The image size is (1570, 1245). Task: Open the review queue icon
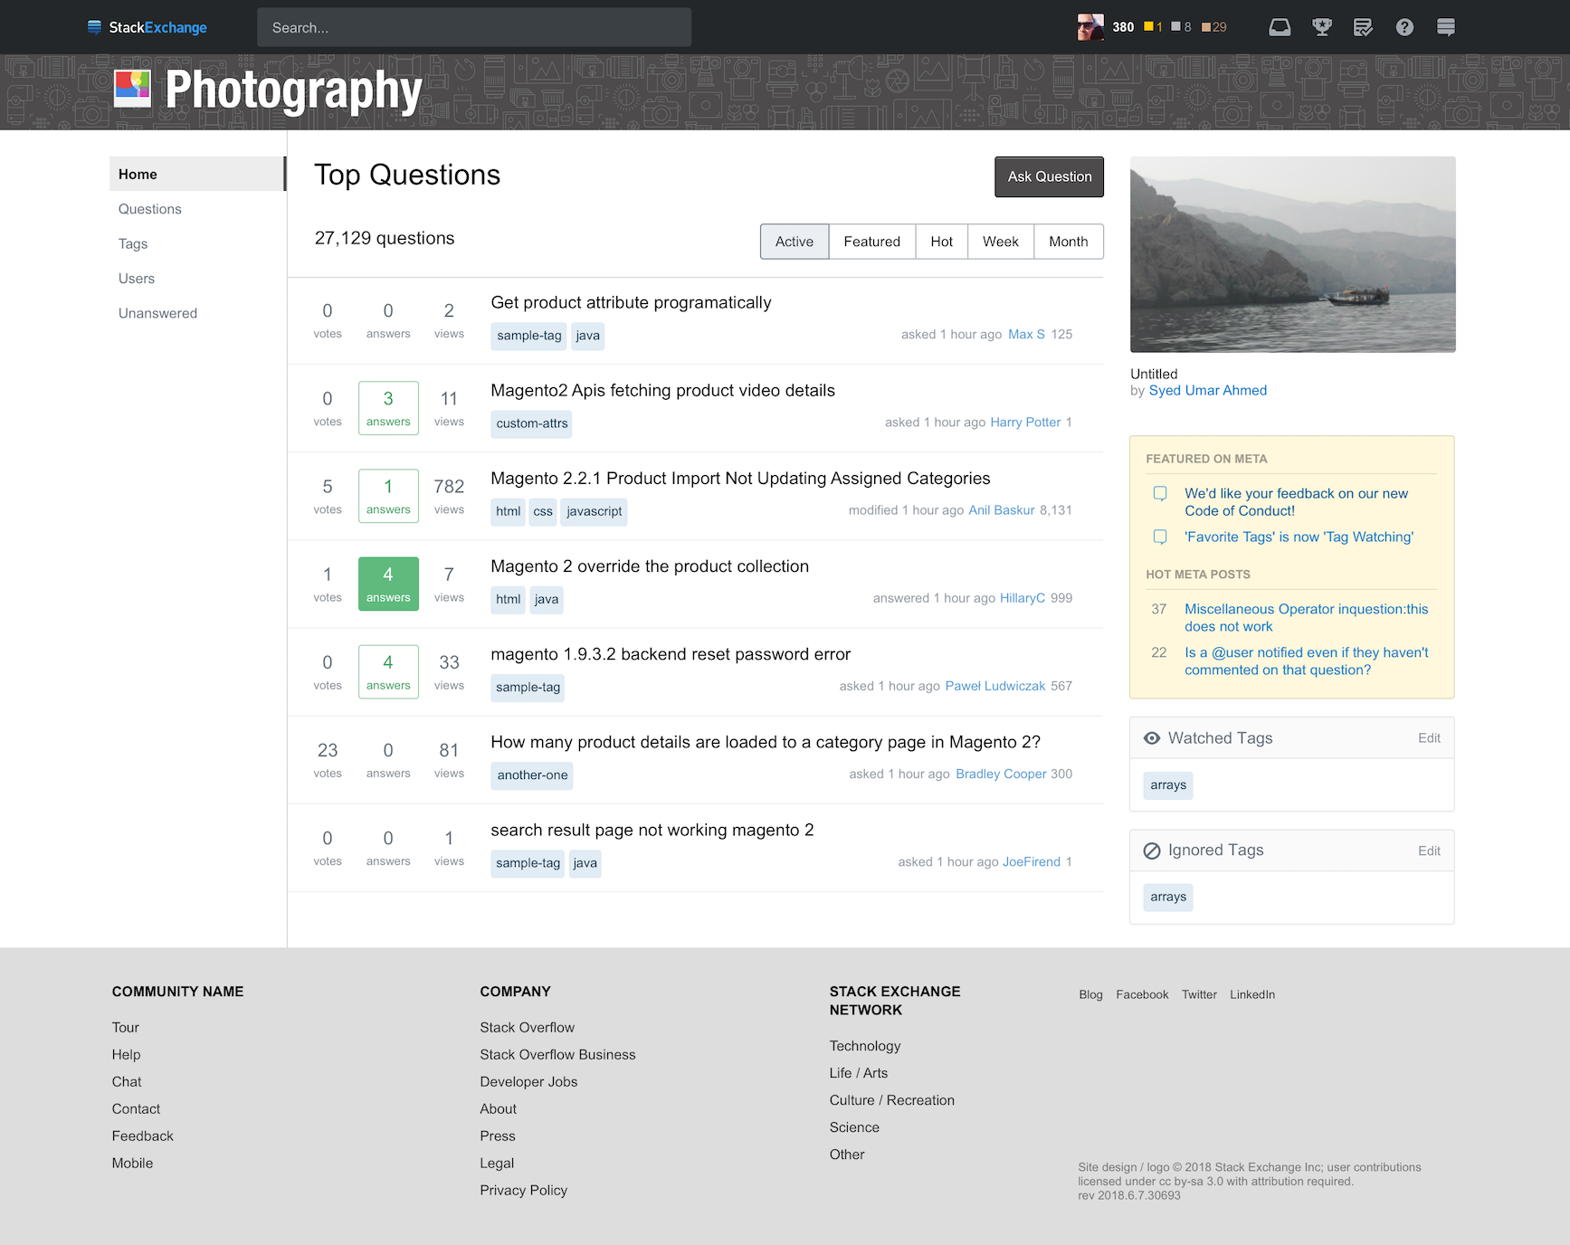click(x=1363, y=27)
